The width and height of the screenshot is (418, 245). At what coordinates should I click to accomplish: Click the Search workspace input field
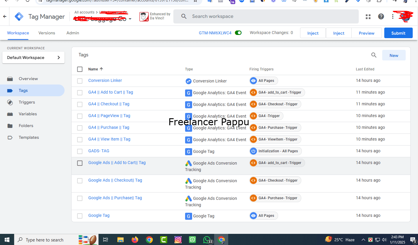coord(266,16)
